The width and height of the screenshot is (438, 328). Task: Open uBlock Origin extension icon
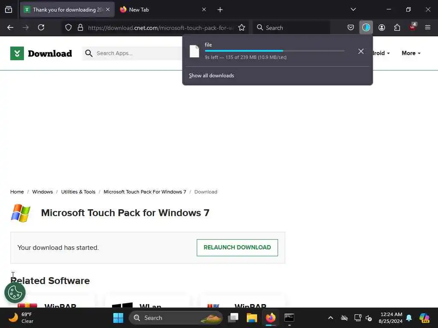click(413, 27)
